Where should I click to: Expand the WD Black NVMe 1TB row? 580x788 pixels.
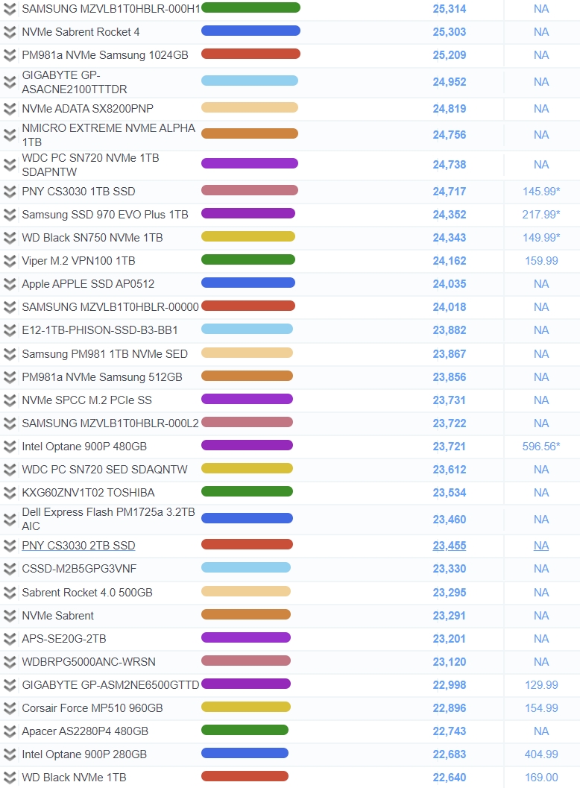pos(10,778)
